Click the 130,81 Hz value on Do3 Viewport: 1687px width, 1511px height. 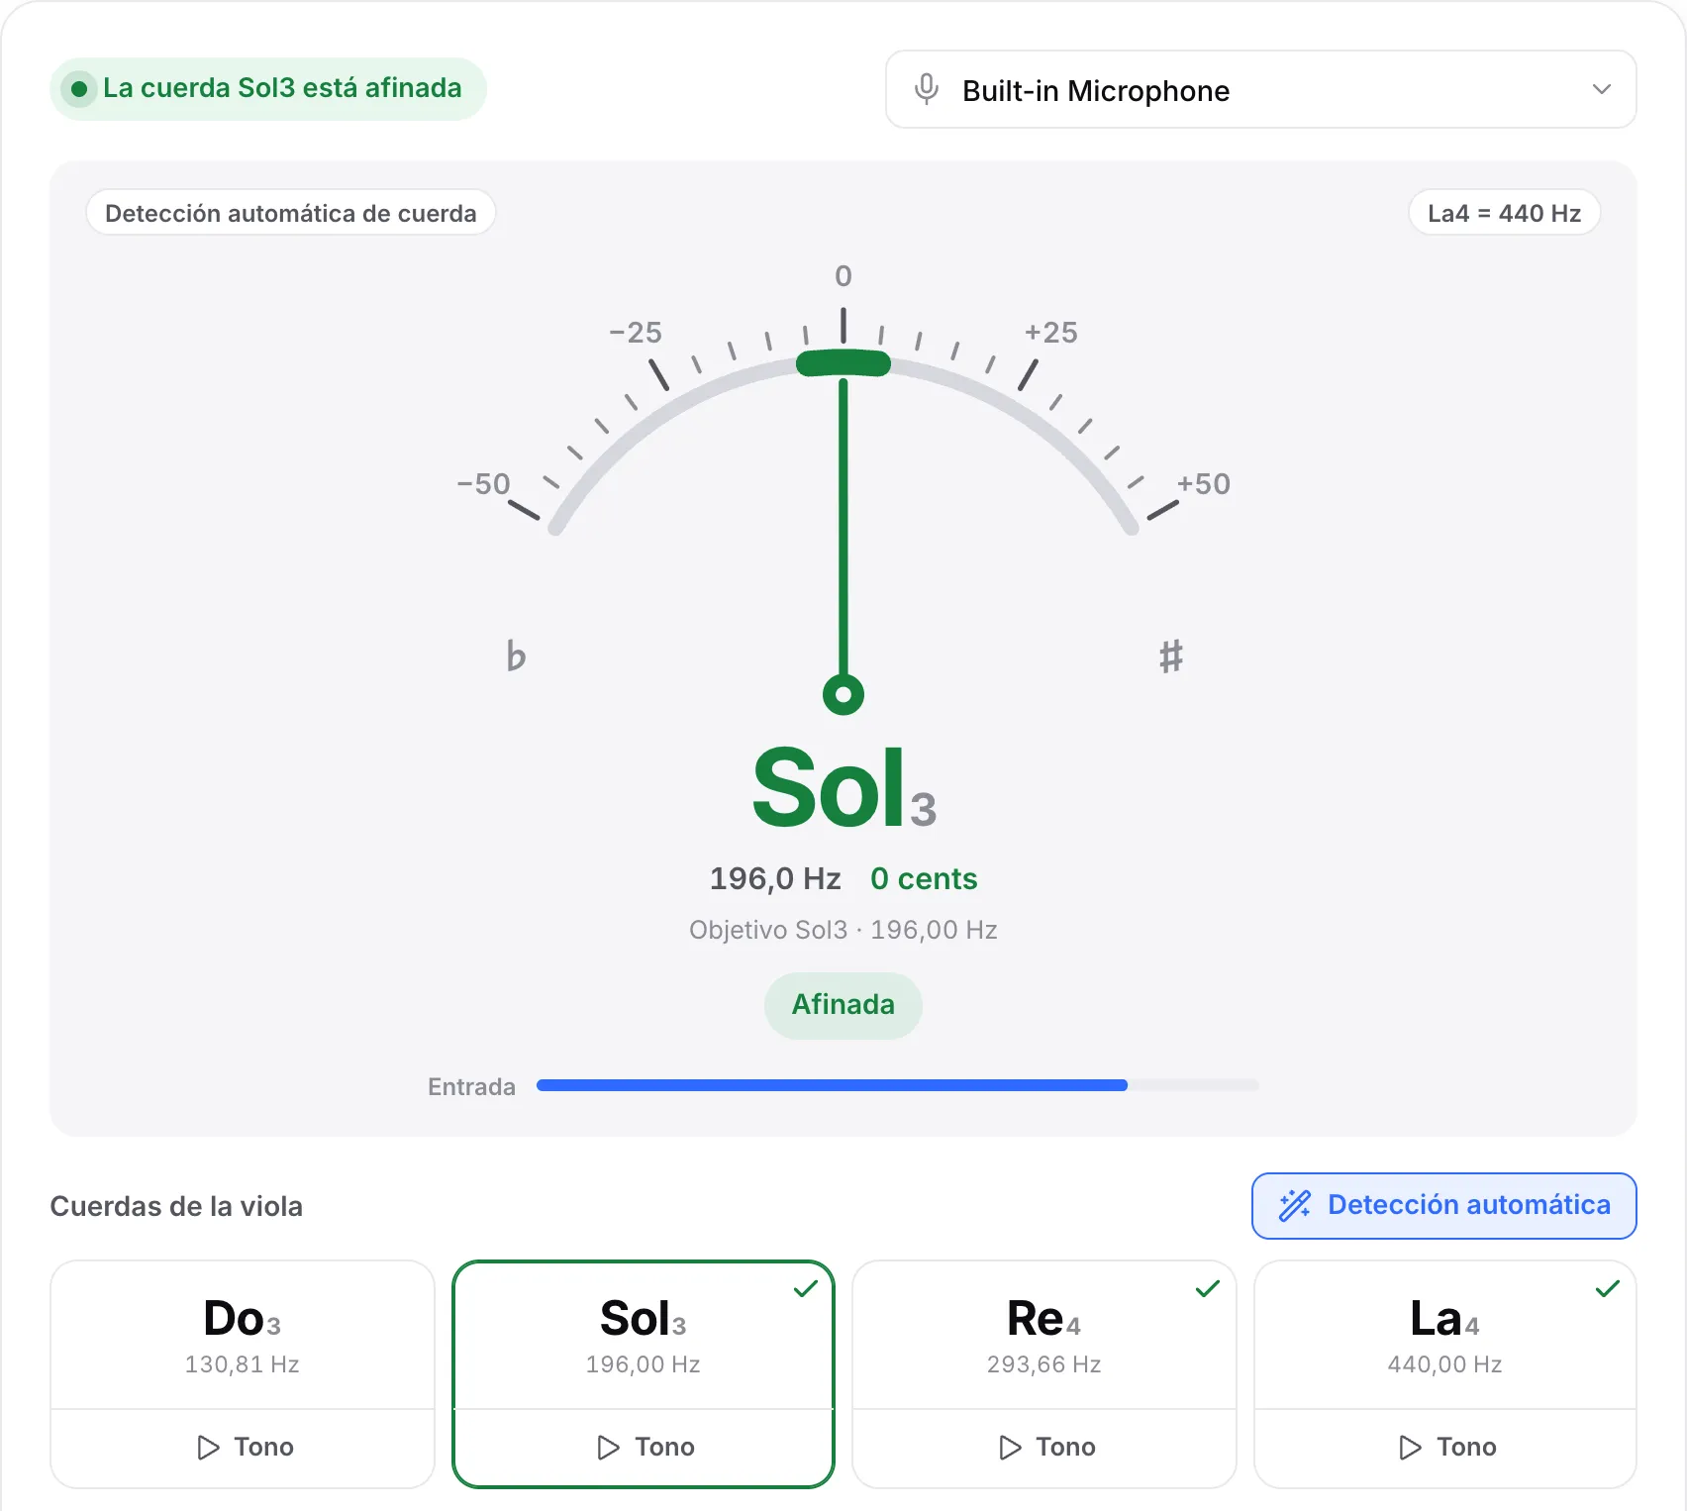(243, 1364)
